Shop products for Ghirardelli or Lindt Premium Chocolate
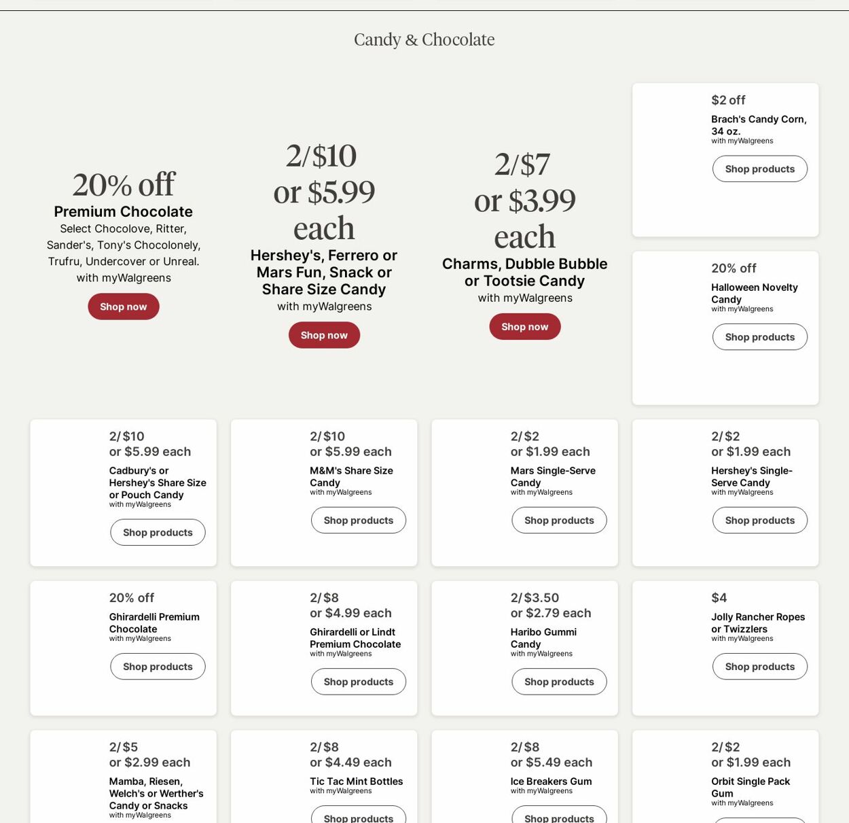The width and height of the screenshot is (849, 823). [358, 682]
